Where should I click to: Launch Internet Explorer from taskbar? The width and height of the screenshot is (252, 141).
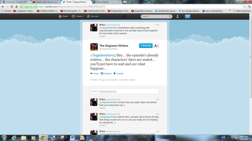click(14, 138)
